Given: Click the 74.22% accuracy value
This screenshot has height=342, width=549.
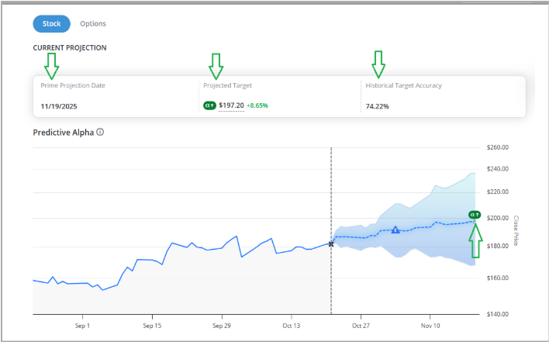Looking at the screenshot, I should pos(377,106).
